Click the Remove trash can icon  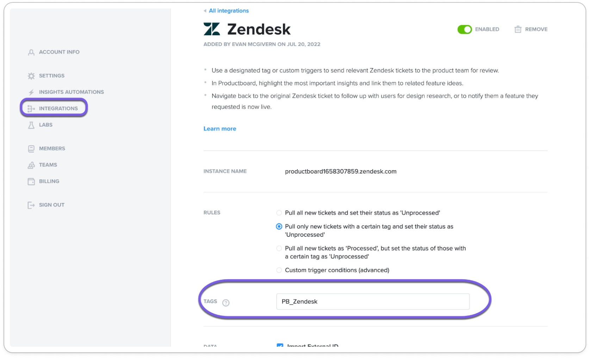(517, 29)
